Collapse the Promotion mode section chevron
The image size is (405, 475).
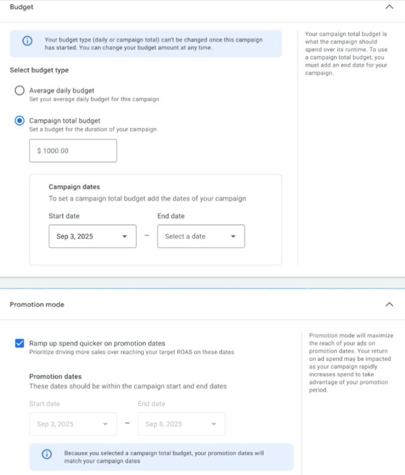point(389,304)
